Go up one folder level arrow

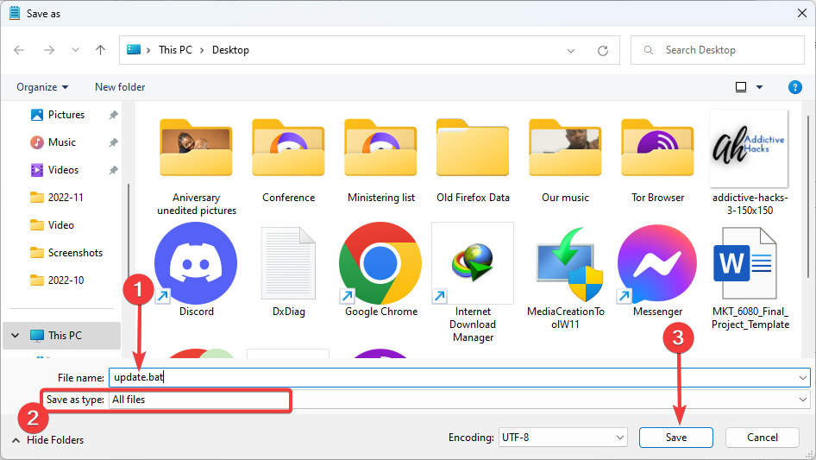(100, 50)
